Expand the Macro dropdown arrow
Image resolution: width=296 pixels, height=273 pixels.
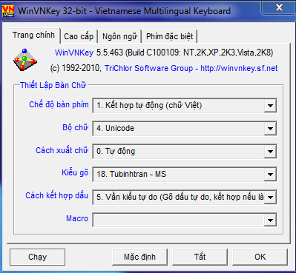[x=270, y=220]
